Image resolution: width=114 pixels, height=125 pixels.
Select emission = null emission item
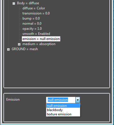41,39
